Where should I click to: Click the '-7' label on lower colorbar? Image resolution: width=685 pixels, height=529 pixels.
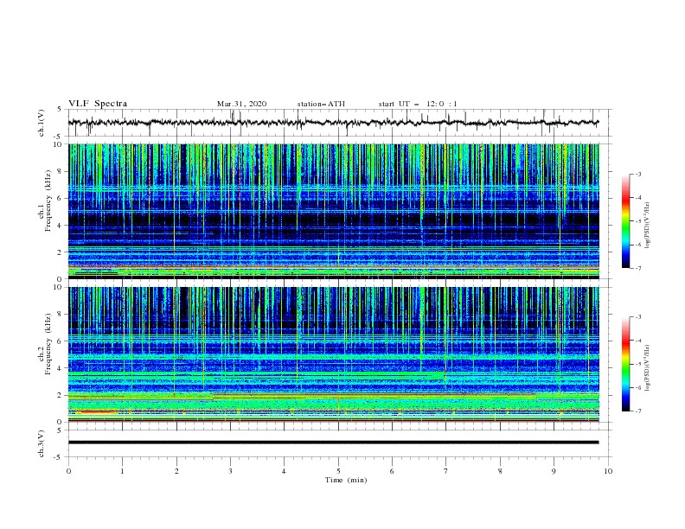pos(637,411)
